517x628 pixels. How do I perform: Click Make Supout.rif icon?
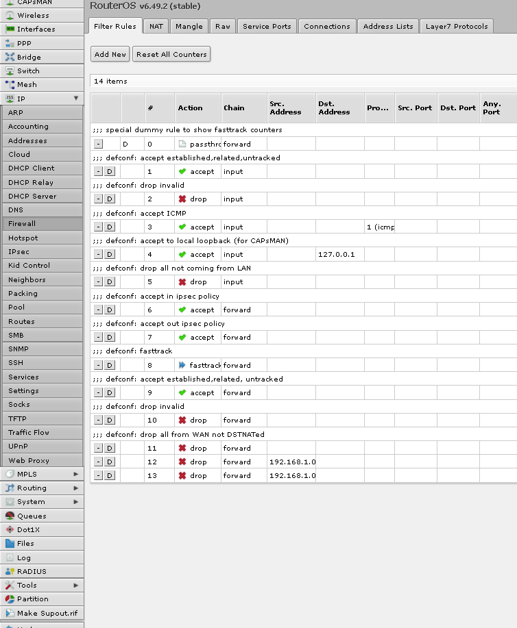coord(10,613)
